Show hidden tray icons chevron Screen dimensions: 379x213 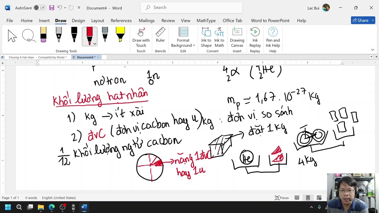pyautogui.click(x=311, y=207)
